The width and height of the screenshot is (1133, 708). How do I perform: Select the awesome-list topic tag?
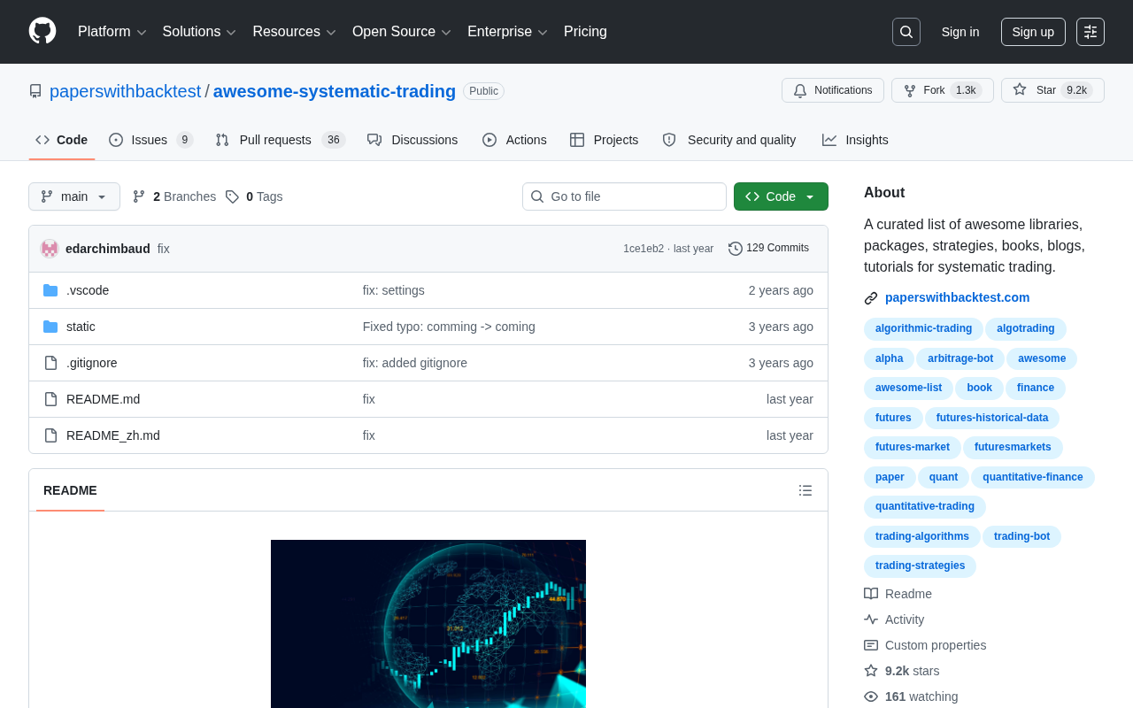[908, 388]
